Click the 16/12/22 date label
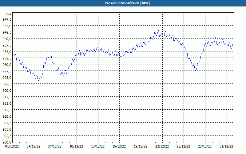The width and height of the screenshot is (246, 154). 119,146
